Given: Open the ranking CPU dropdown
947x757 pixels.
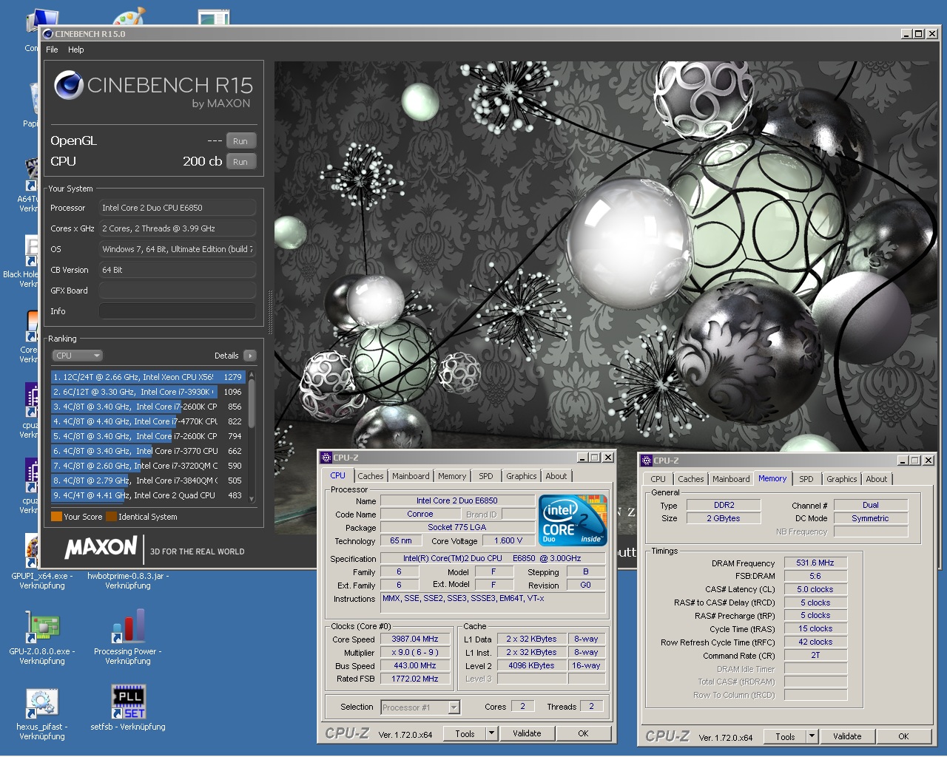Looking at the screenshot, I should click(77, 356).
